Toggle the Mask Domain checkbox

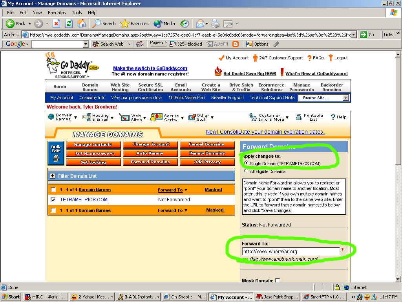click(278, 280)
